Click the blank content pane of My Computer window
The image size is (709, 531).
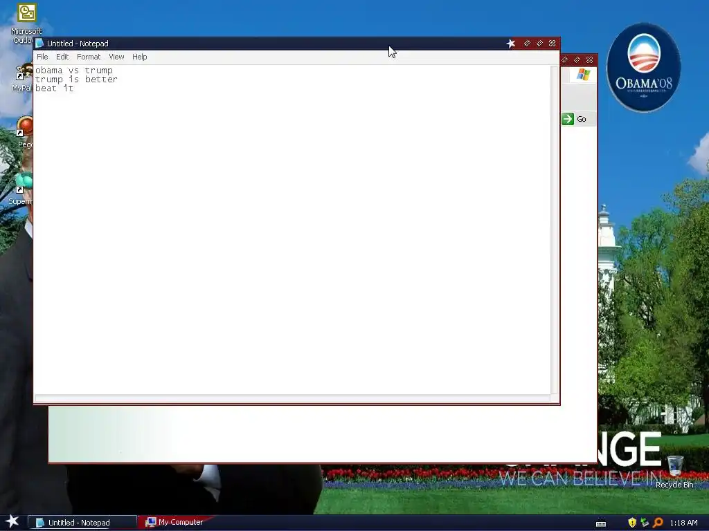point(323,433)
